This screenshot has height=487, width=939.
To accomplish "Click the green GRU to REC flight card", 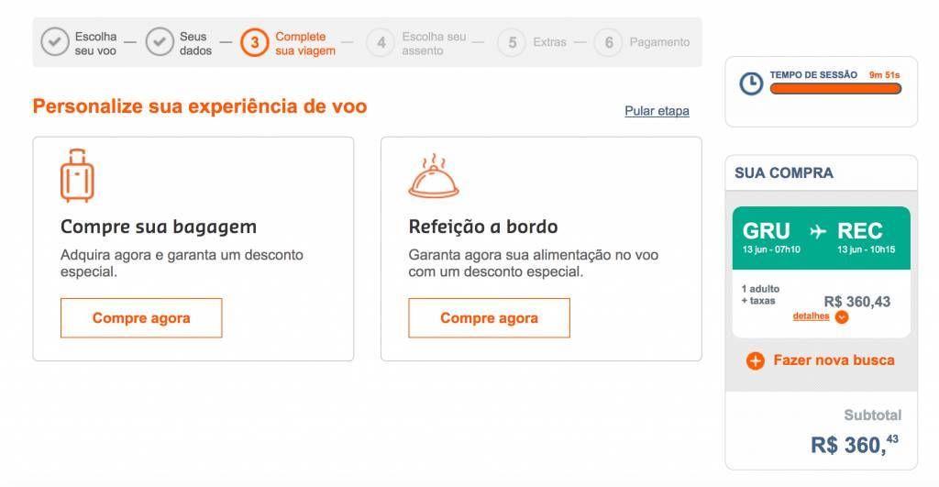I will [821, 238].
